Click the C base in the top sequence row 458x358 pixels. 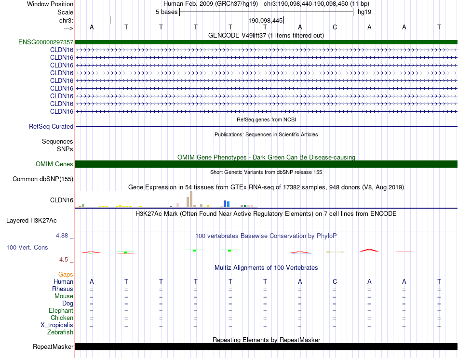pyautogui.click(x=335, y=27)
